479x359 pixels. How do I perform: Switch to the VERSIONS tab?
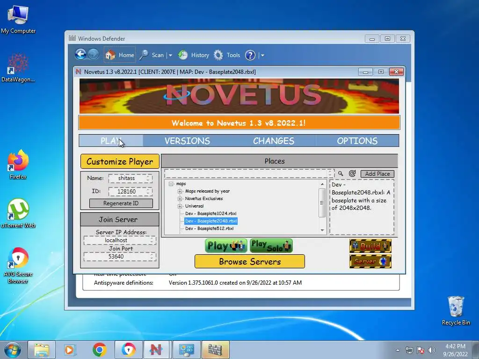tap(187, 141)
